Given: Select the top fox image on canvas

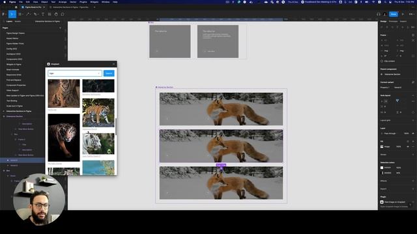Looking at the screenshot, I should 222,109.
